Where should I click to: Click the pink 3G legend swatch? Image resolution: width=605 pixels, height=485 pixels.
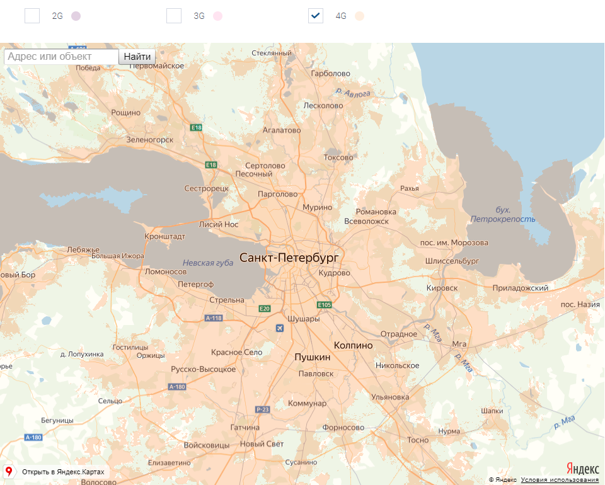217,16
